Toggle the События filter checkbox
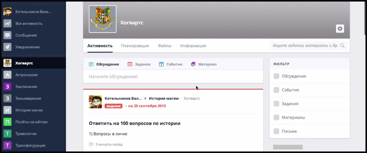The height and width of the screenshot is (153, 367). tap(276, 90)
